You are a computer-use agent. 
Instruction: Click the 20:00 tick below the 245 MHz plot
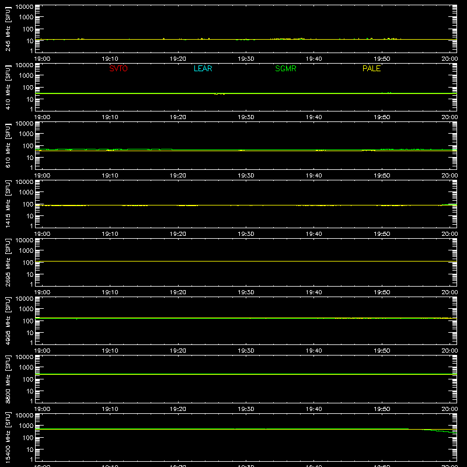click(449, 59)
